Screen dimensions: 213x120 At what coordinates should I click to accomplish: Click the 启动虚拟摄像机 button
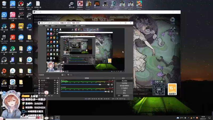(124, 86)
